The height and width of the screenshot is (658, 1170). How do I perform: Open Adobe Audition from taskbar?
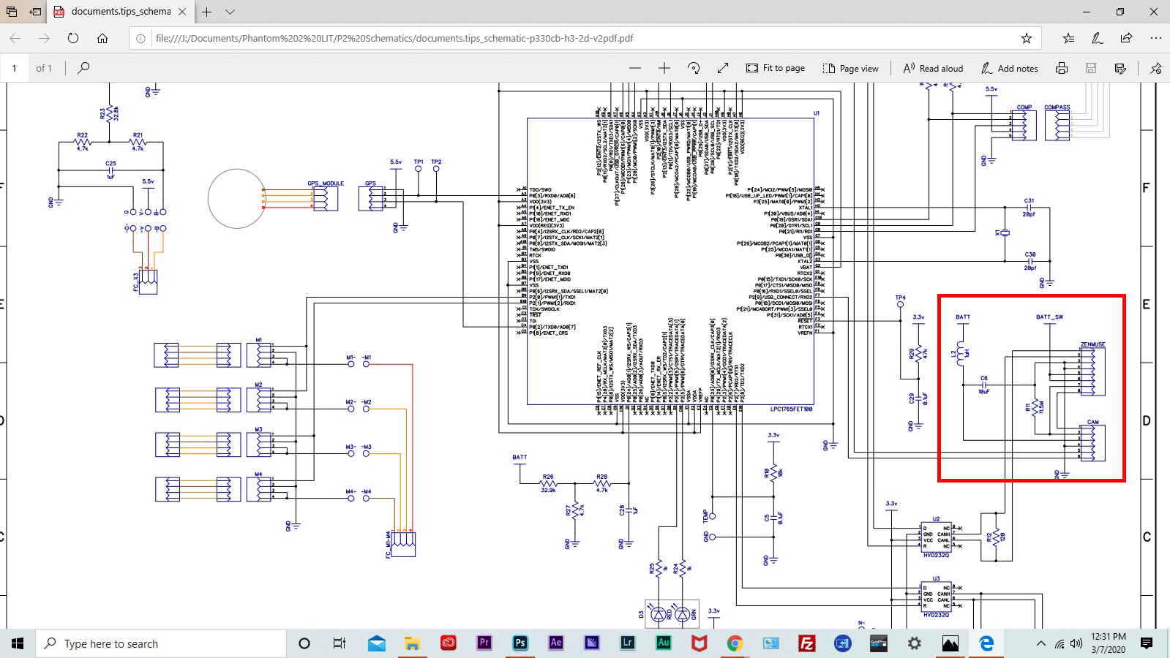(664, 643)
